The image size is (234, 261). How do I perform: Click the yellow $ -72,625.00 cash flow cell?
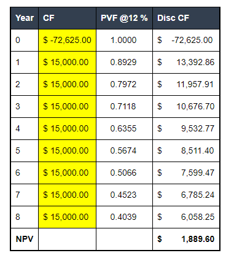(67, 40)
